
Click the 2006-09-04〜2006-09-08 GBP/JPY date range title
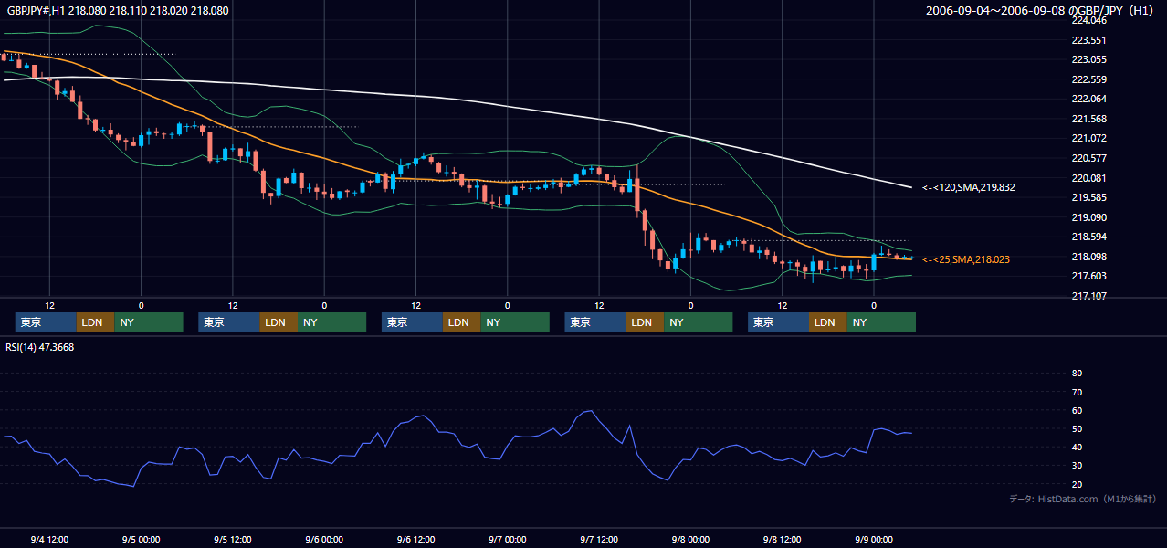click(1041, 11)
